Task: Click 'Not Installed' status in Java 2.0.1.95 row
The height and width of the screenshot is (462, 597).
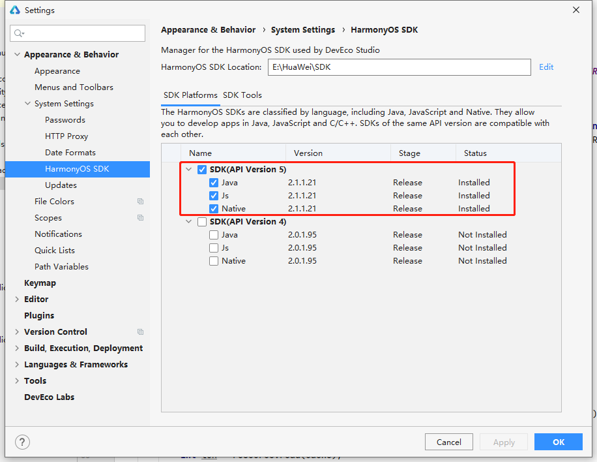Action: tap(482, 235)
